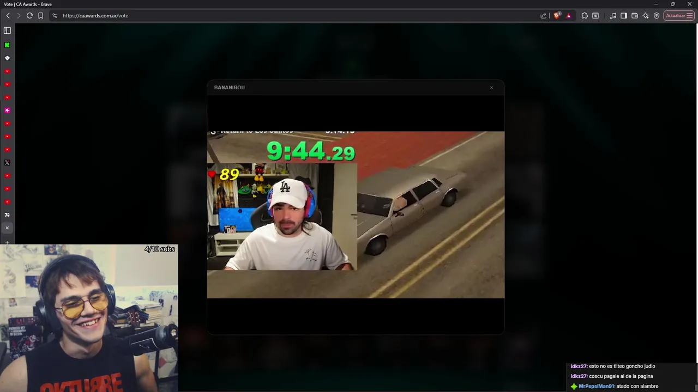The image size is (698, 392).
Task: Open Leo AI assistant sparkle icon
Action: tap(646, 16)
